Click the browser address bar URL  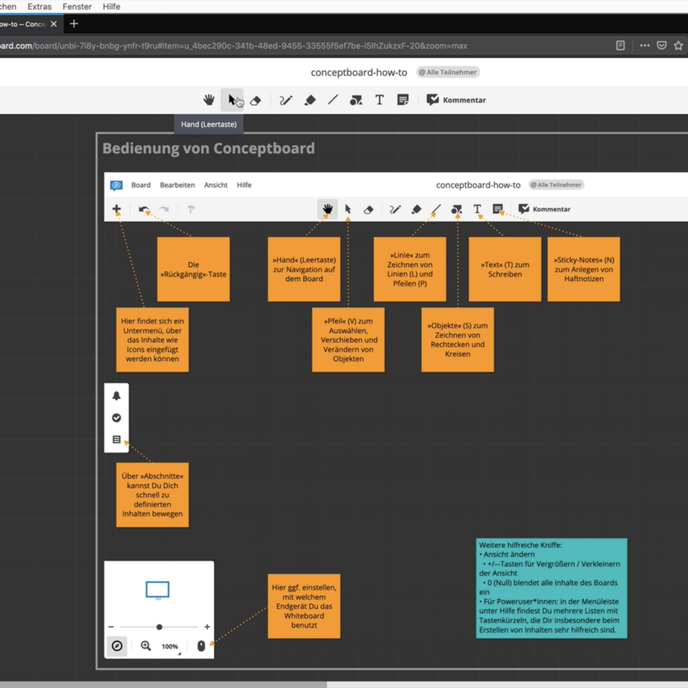click(x=234, y=46)
